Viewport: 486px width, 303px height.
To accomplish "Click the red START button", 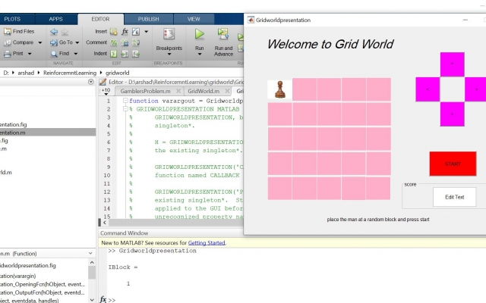I will click(x=453, y=164).
